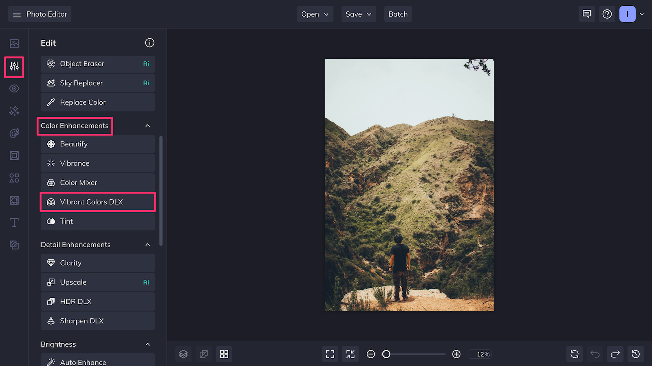Collapse the Detail Enhancements section
Image resolution: width=652 pixels, height=366 pixels.
tap(148, 244)
